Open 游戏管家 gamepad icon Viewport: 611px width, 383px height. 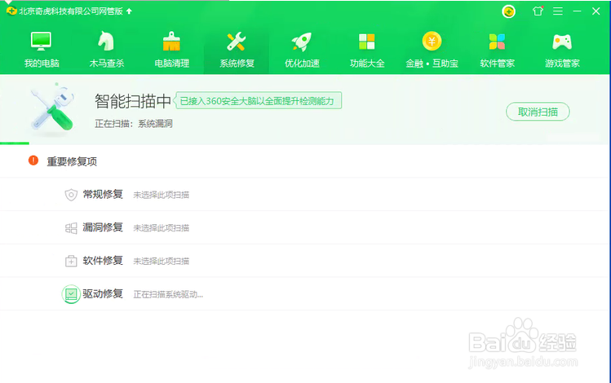[562, 42]
